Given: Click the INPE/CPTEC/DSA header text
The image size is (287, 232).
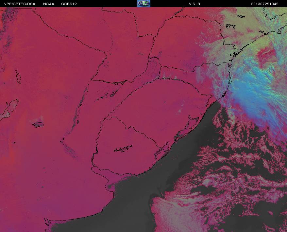Looking at the screenshot, I should pos(19,4).
